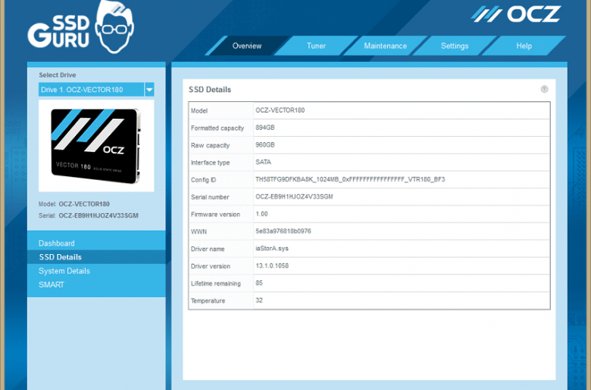Click the Config ID row label
This screenshot has width=591, height=390.
(x=203, y=180)
